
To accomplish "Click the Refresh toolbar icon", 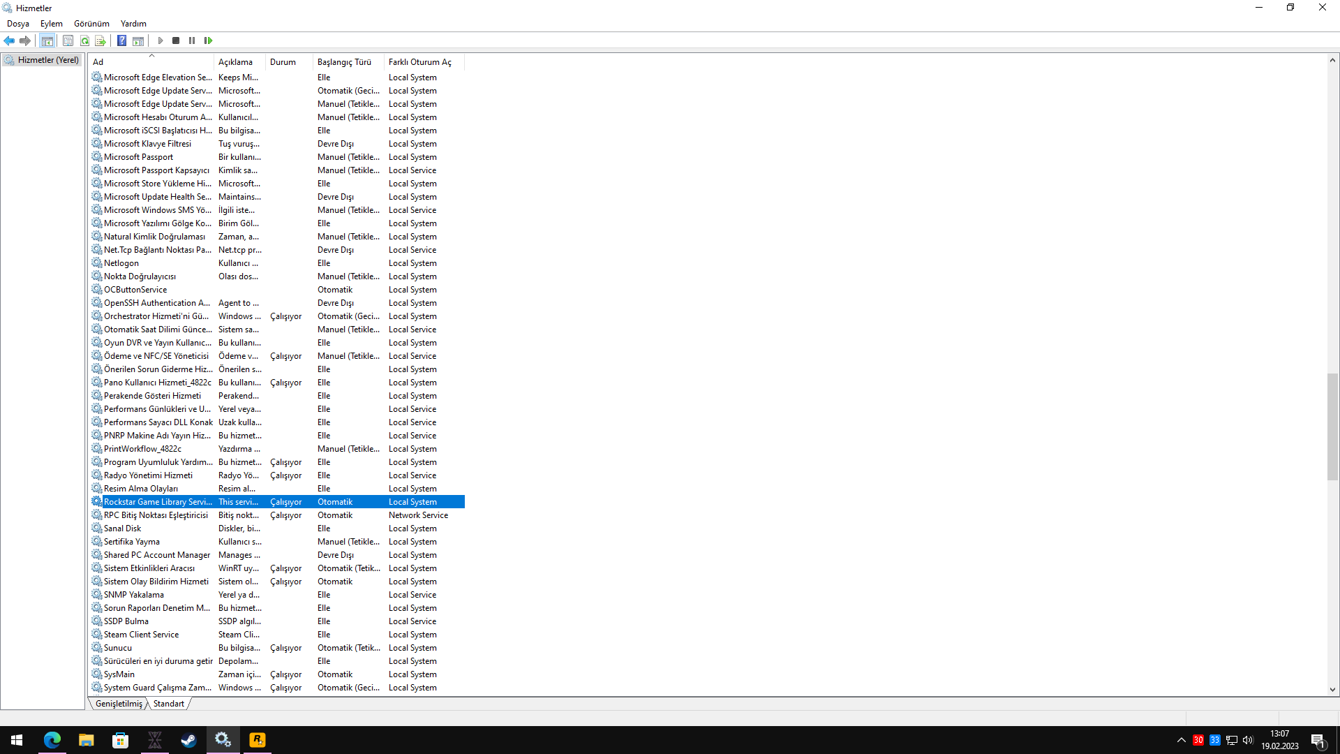I will (84, 40).
